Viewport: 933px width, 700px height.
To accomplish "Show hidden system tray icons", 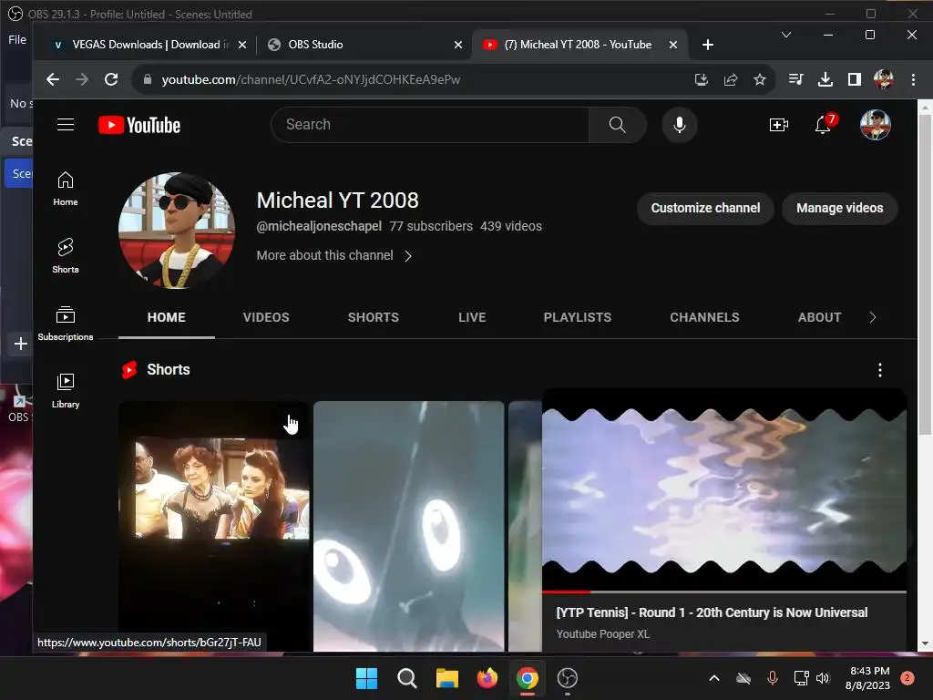I will (x=714, y=678).
